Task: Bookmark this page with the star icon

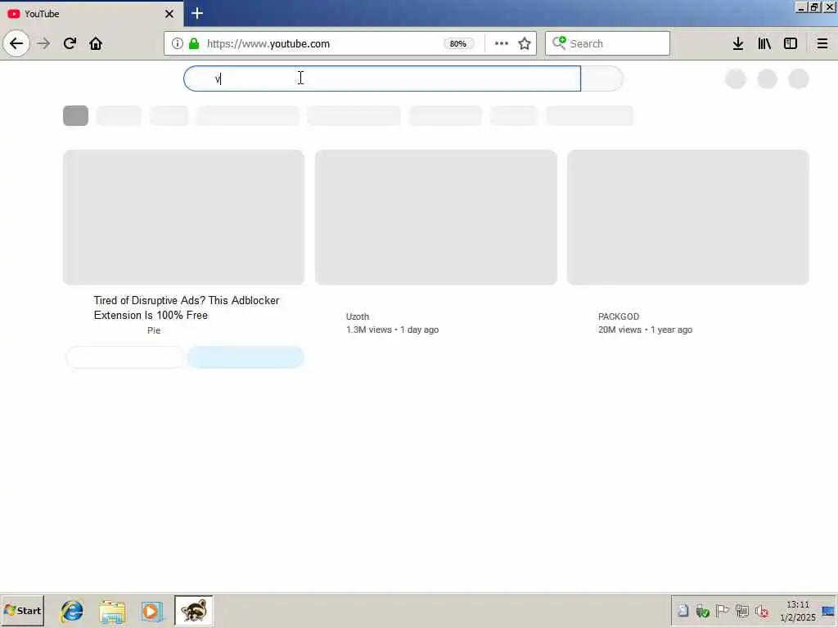Action: pos(525,43)
